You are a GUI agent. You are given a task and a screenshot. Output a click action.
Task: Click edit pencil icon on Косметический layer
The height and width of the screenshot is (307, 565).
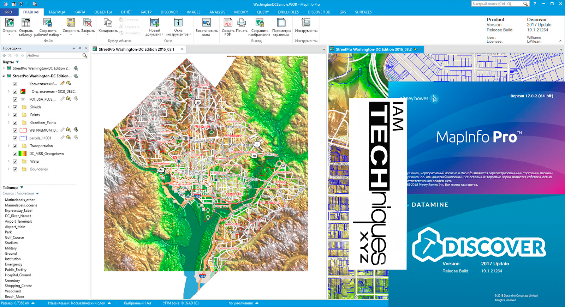click(x=63, y=83)
